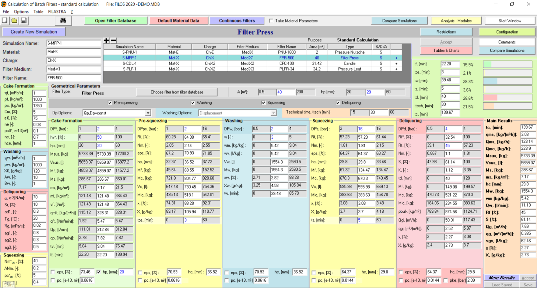Click the Open folder toolbar icon
537x288 pixels.
[x=14, y=21]
